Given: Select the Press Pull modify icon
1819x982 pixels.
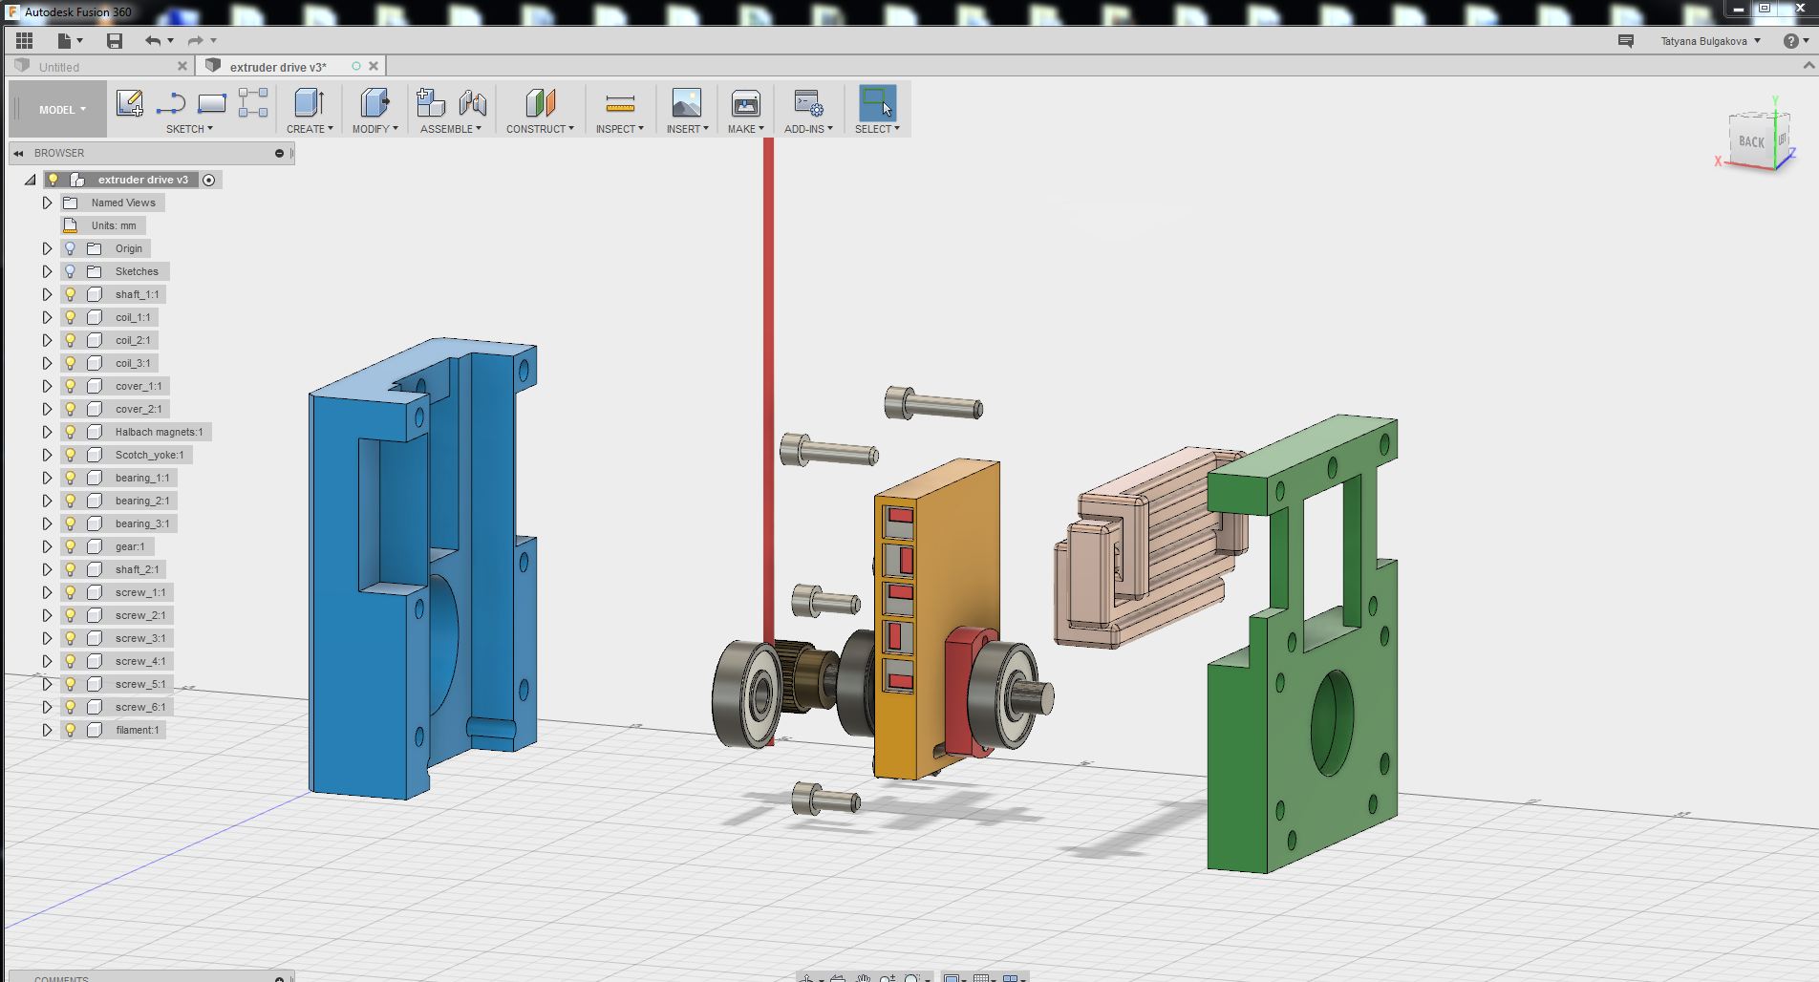Looking at the screenshot, I should 374,103.
